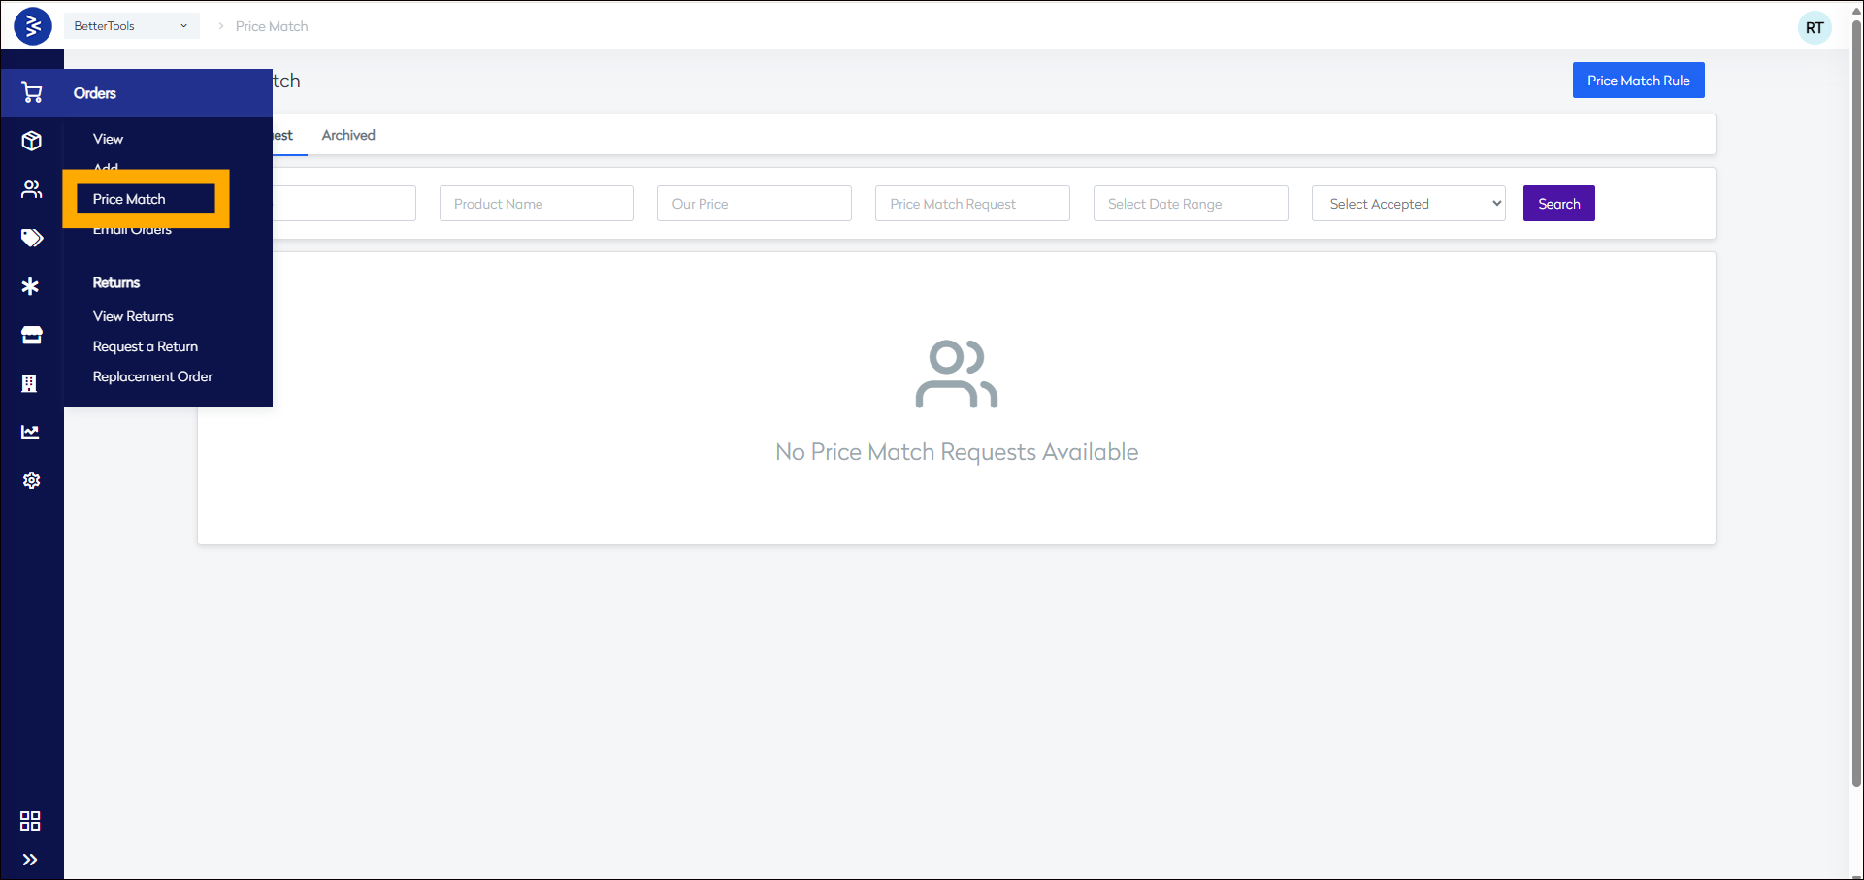Viewport: 1864px width, 880px height.
Task: Click the shopping cart Orders icon
Action: coord(32,93)
